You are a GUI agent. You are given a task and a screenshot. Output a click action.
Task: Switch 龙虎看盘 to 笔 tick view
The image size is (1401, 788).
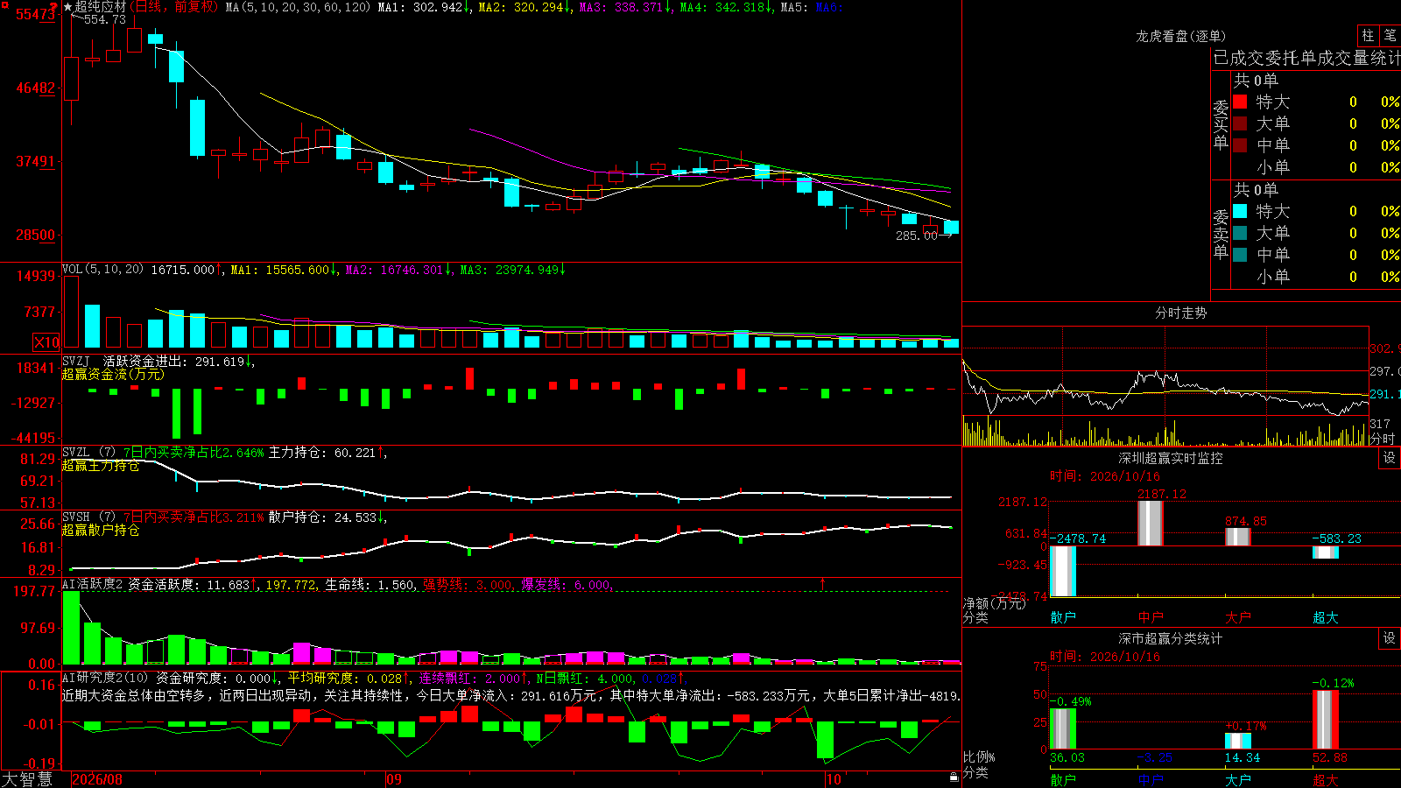coord(1390,35)
